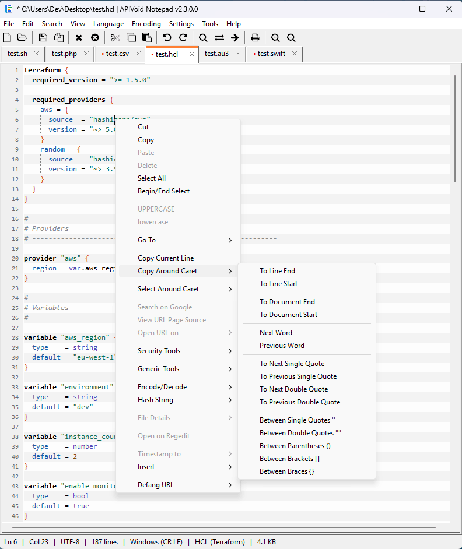462x549 pixels.
Task: Close the test.au3 tab
Action: (238, 54)
